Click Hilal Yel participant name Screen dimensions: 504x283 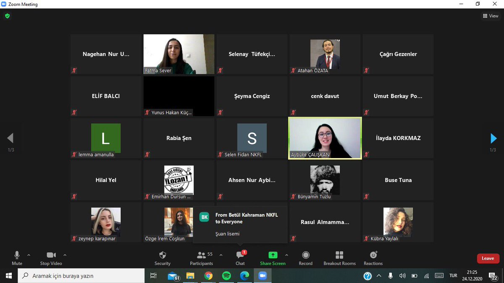point(106,180)
